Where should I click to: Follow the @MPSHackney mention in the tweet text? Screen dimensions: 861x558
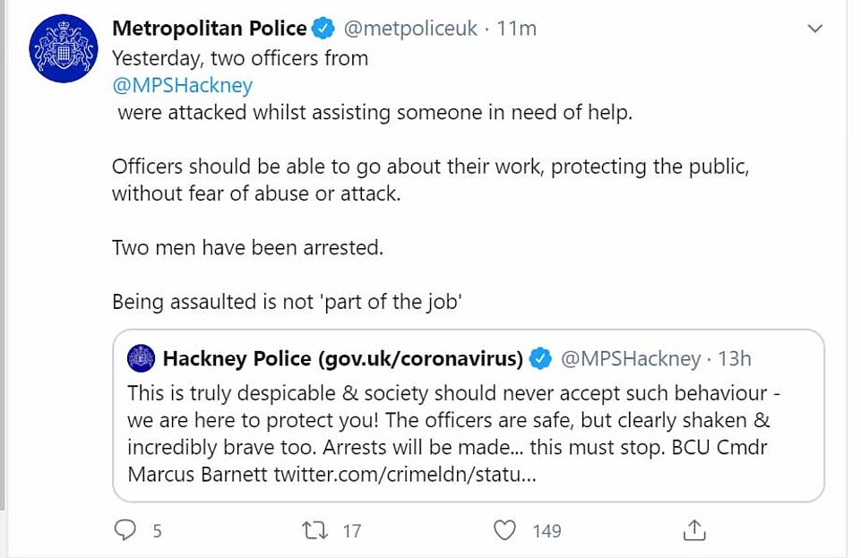[183, 85]
